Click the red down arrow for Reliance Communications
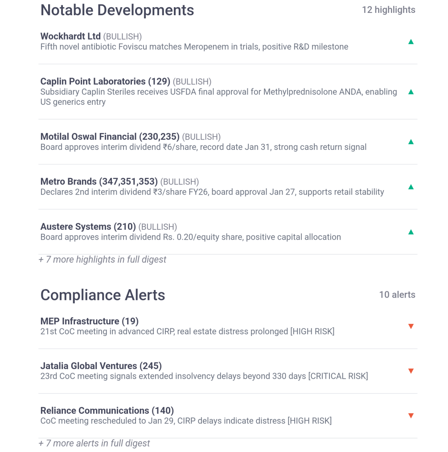The height and width of the screenshot is (452, 448). 411,416
